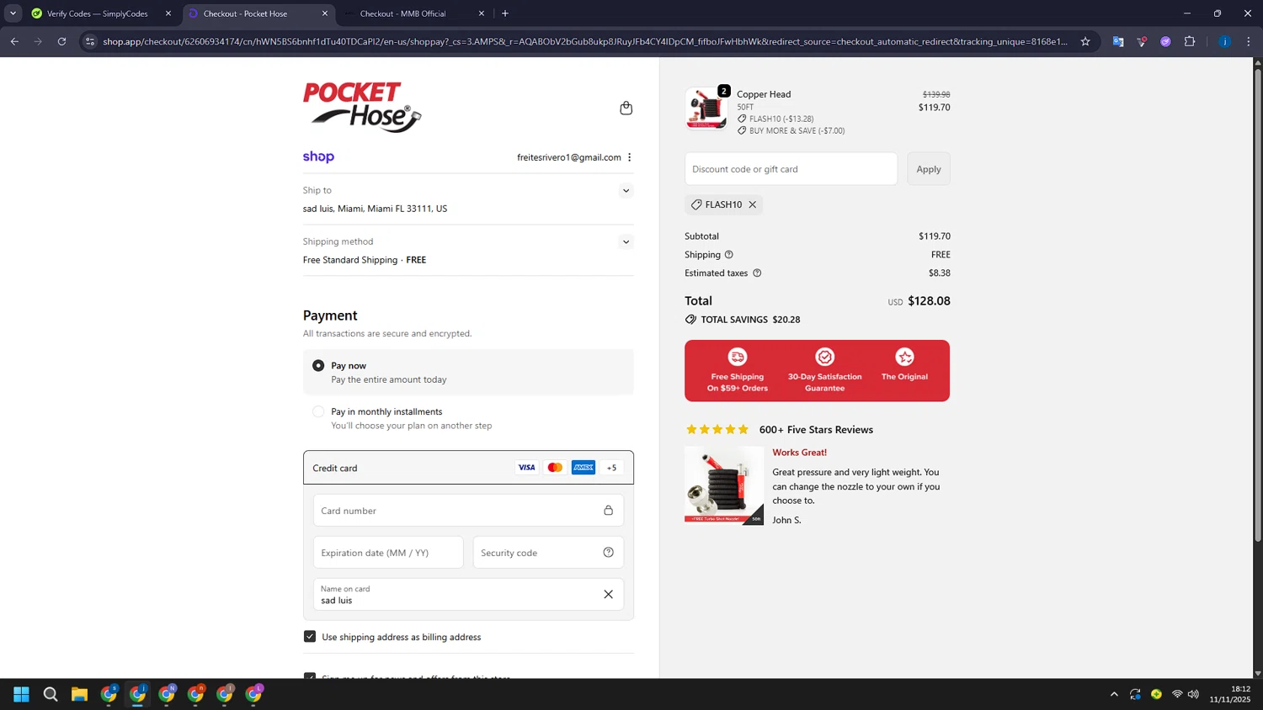Open the taskbar clock and date
Viewport: 1263px width, 710px height.
(1230, 694)
